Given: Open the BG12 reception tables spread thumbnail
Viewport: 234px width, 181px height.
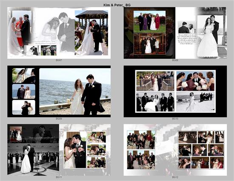Looking at the screenshot, I should point(175,150).
